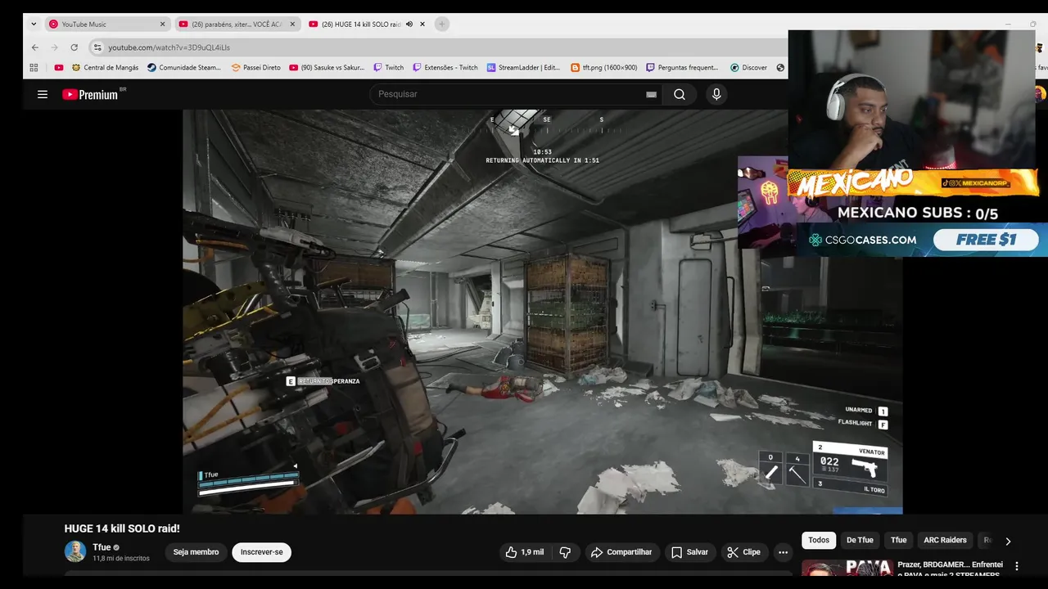
Task: Select the Tfue filter chip
Action: 899,540
